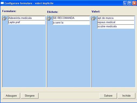Click the Stergere button
This screenshot has width=137, height=103.
[30, 96]
